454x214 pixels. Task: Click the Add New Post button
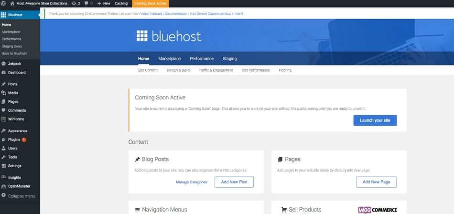(x=234, y=182)
